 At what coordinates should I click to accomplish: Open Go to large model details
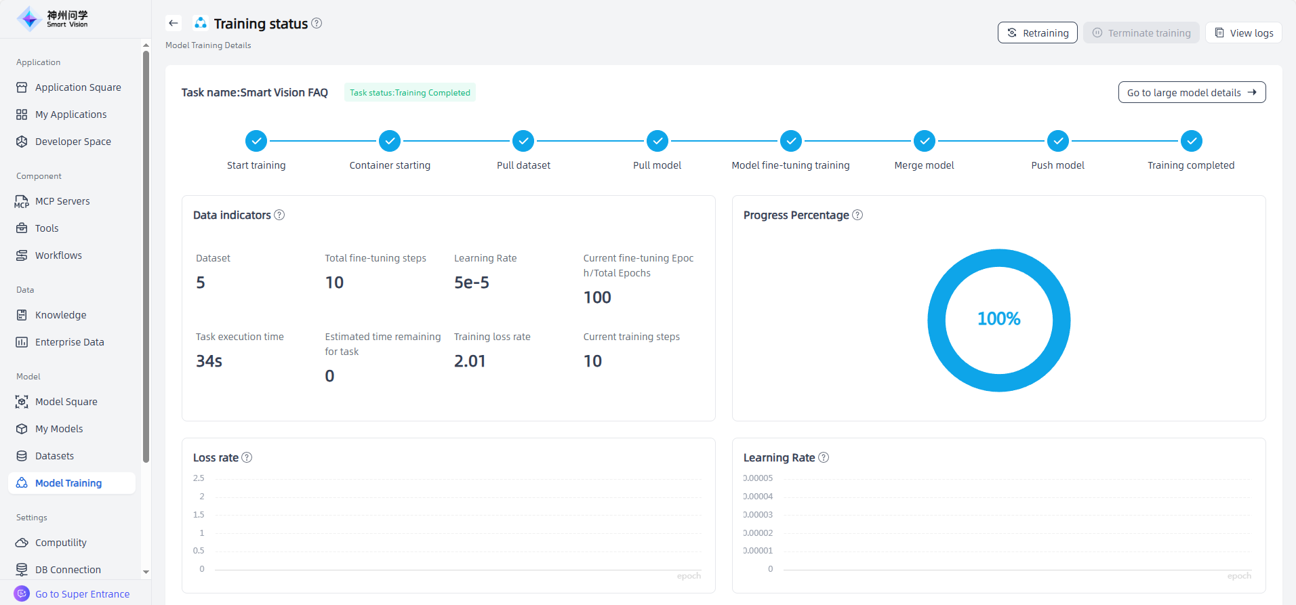coord(1191,93)
